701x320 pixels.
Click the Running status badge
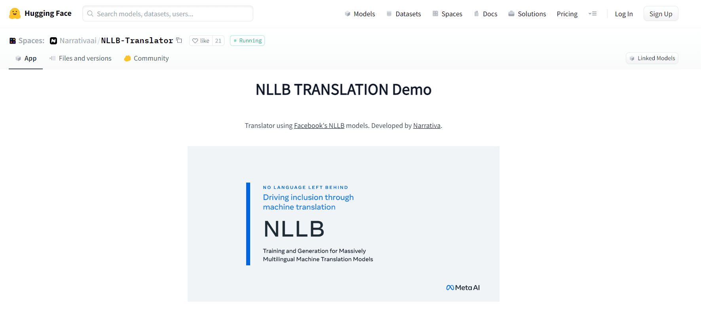[247, 41]
